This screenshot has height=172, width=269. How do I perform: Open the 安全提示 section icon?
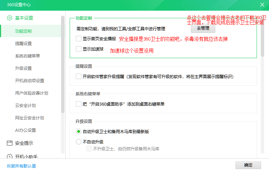[10, 143]
